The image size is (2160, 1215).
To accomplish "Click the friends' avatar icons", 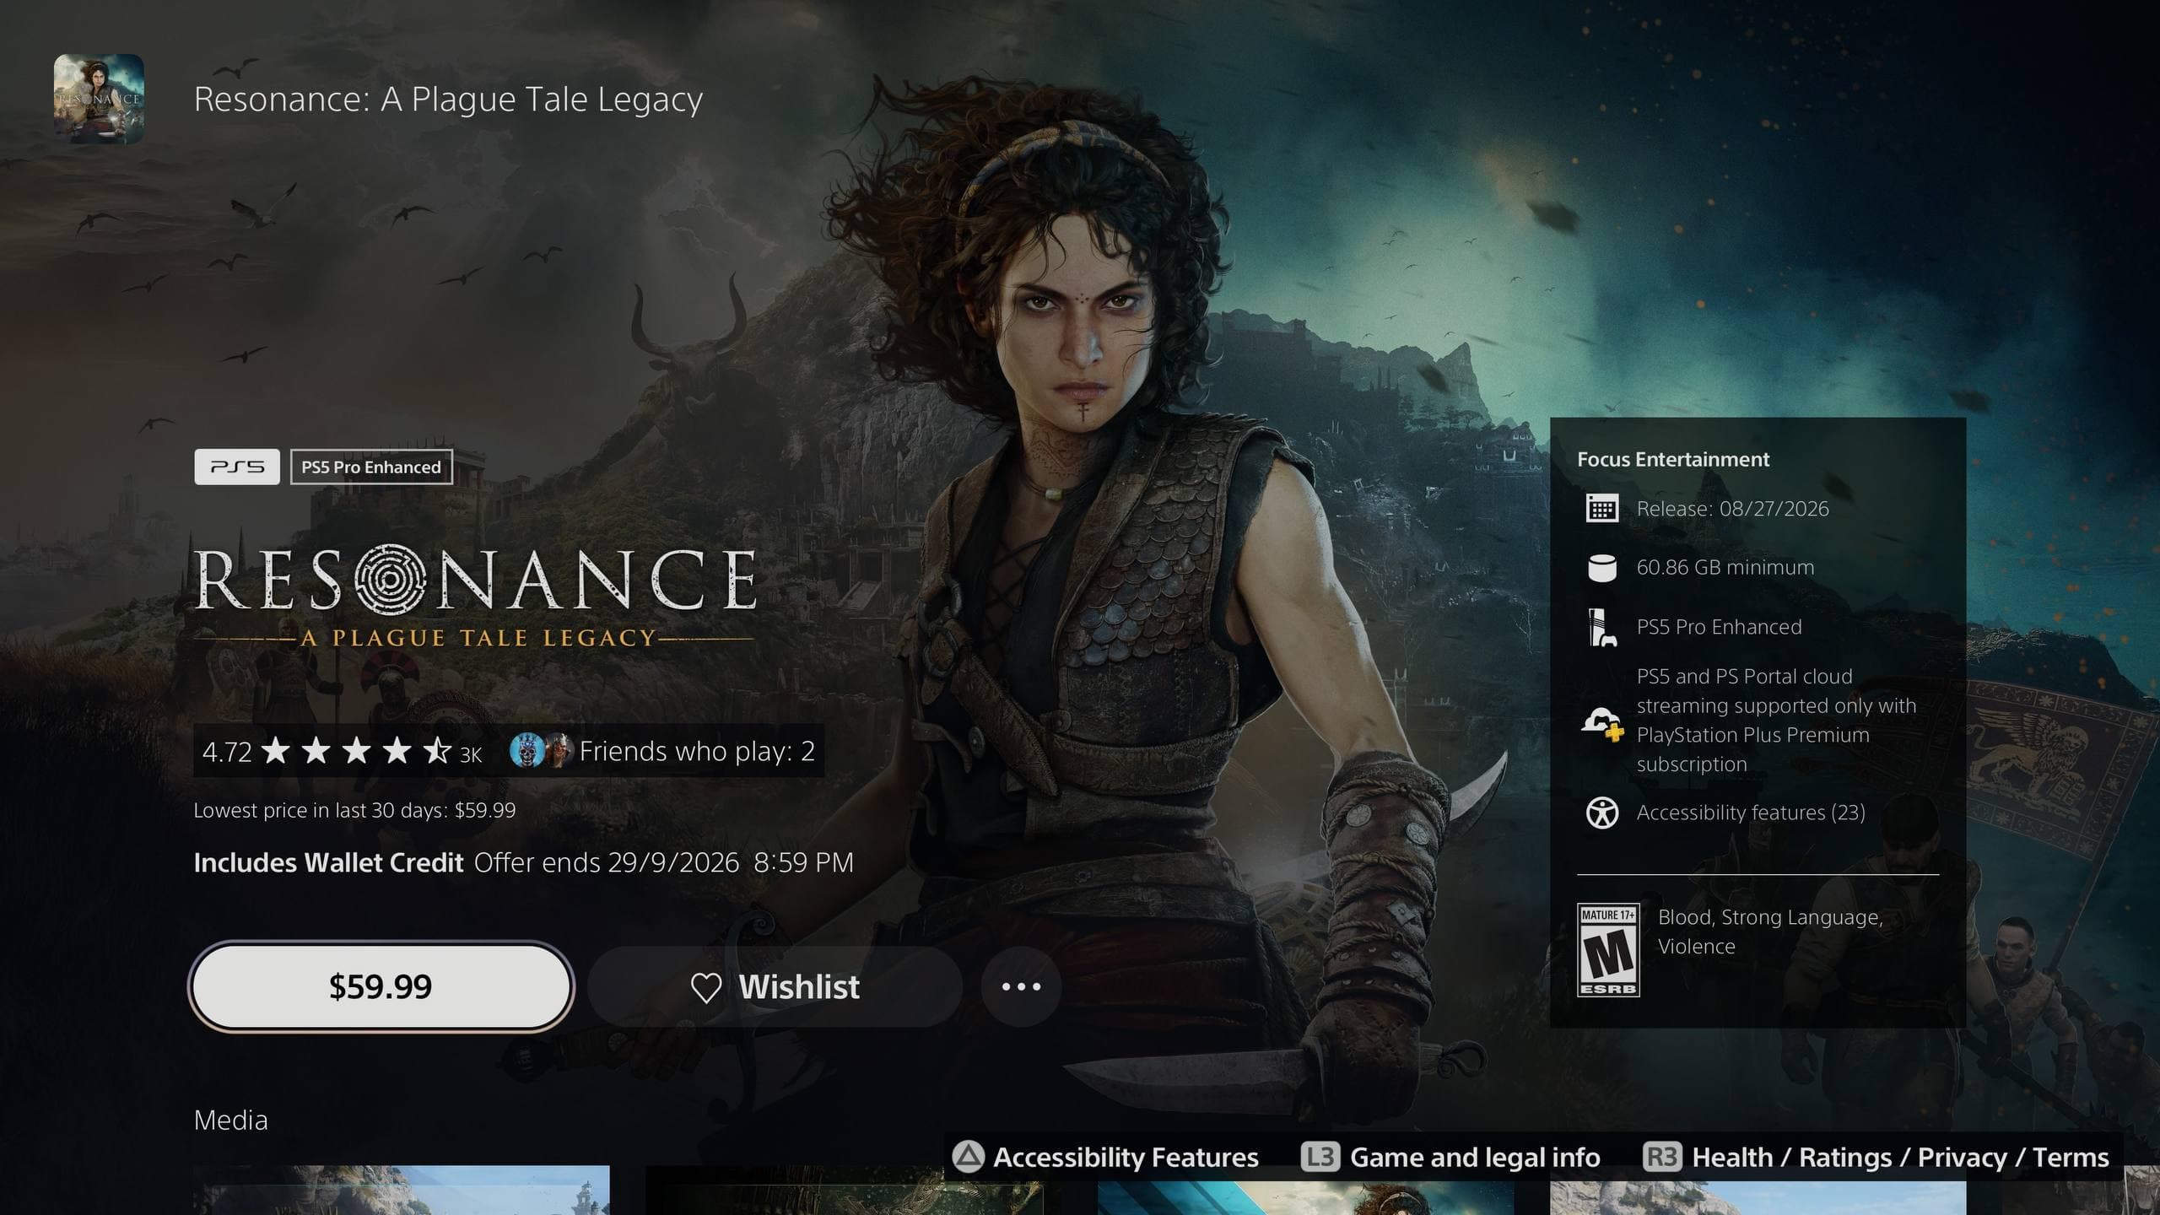I will click(542, 751).
